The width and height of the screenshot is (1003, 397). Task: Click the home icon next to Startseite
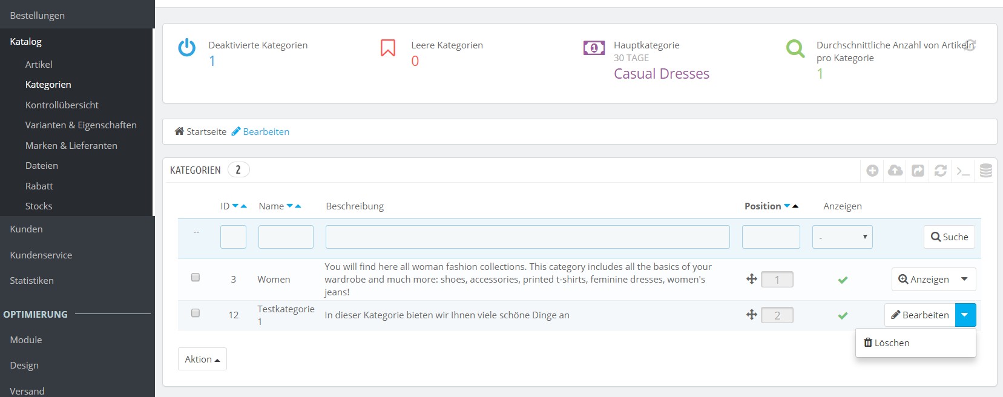coord(179,131)
